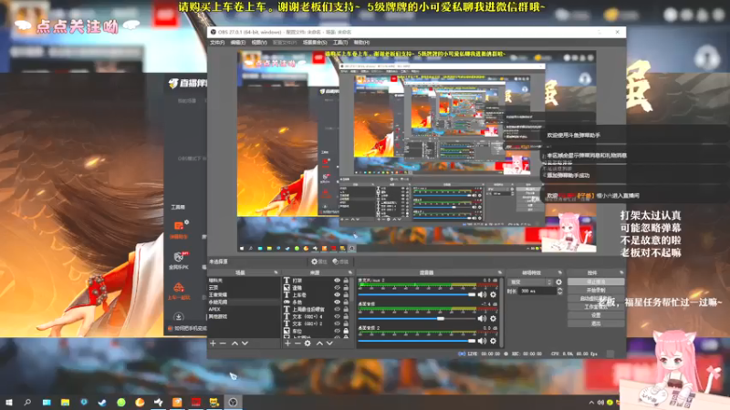Open the yellow File Explorer taskbar icon
The width and height of the screenshot is (730, 410).
[65, 402]
